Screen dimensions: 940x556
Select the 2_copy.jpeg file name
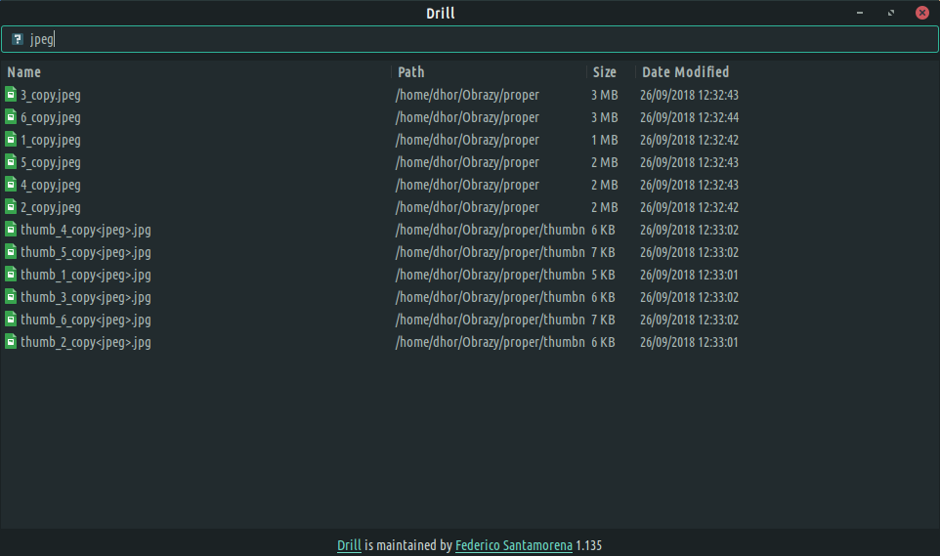tap(51, 207)
